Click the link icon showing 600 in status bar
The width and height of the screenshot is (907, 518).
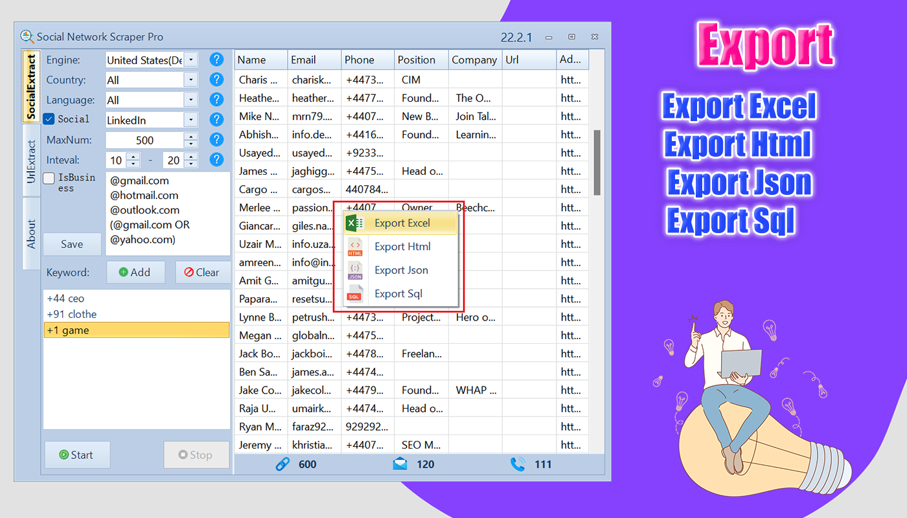pos(283,464)
